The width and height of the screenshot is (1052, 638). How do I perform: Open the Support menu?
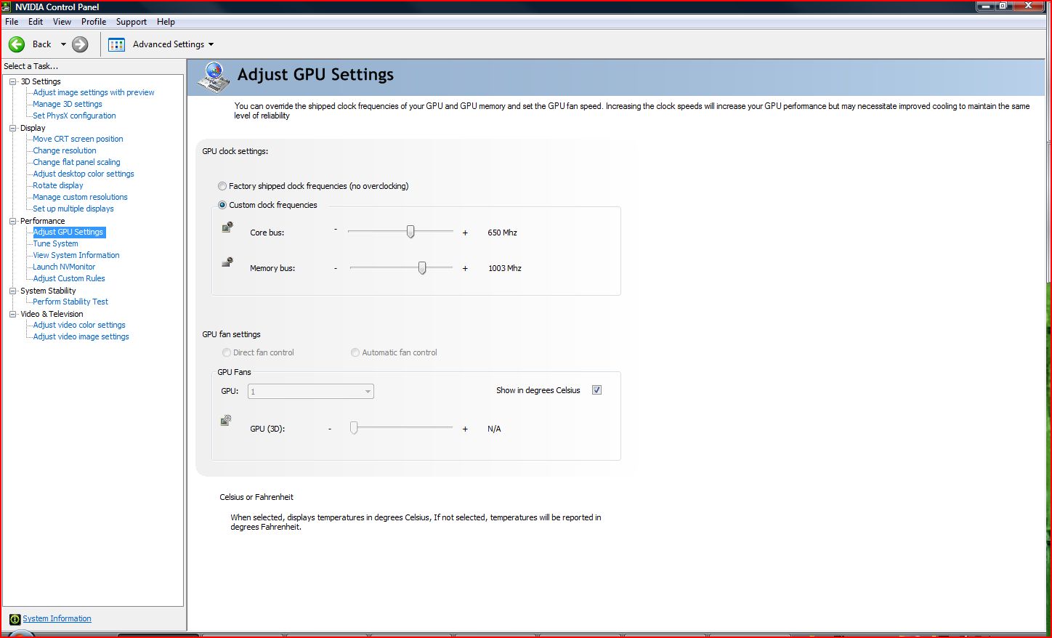click(x=131, y=22)
